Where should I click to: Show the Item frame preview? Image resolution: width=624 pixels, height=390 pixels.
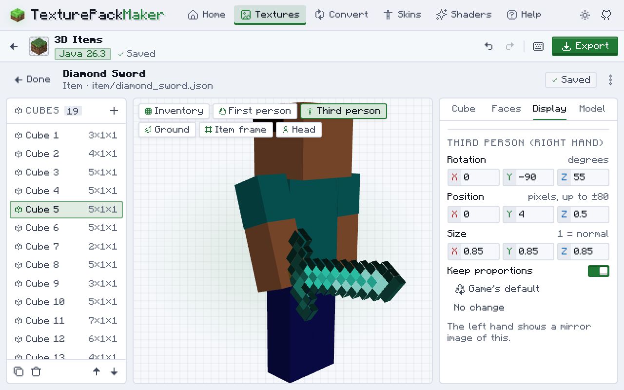pos(236,130)
